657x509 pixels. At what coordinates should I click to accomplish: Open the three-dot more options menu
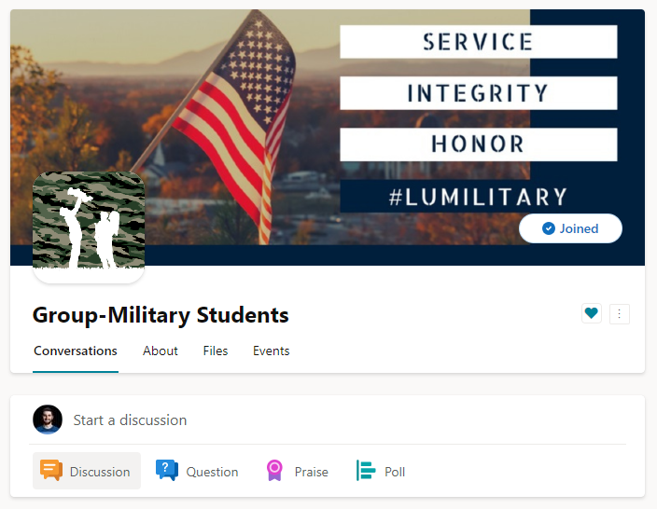click(620, 314)
